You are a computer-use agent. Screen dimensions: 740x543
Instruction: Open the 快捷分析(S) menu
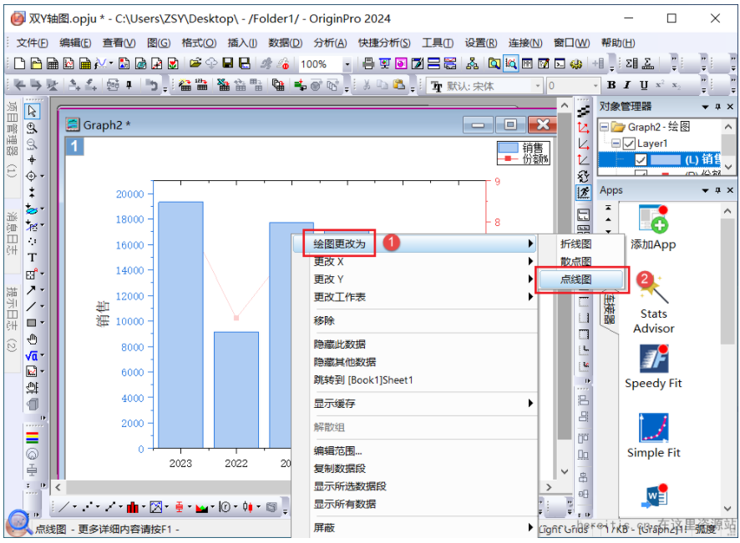384,43
